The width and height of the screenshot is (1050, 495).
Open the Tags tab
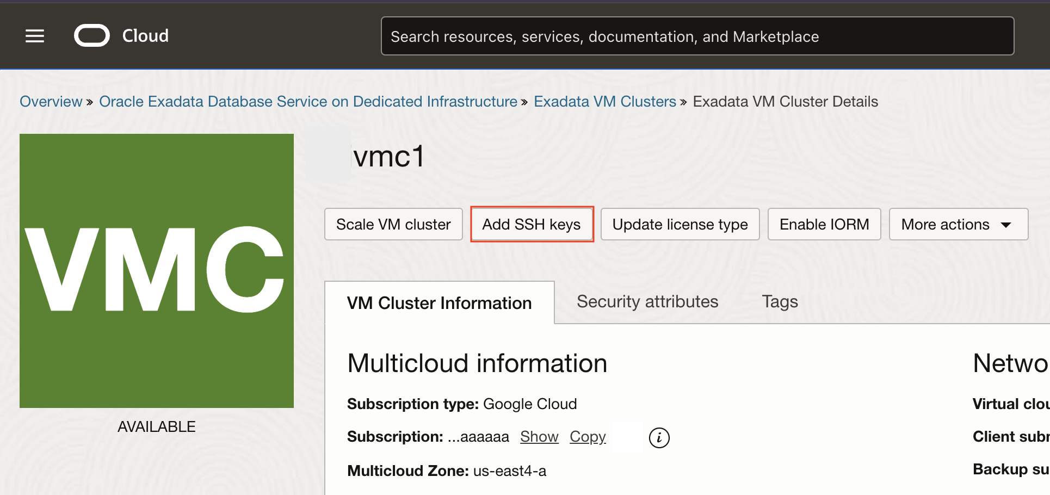point(780,302)
